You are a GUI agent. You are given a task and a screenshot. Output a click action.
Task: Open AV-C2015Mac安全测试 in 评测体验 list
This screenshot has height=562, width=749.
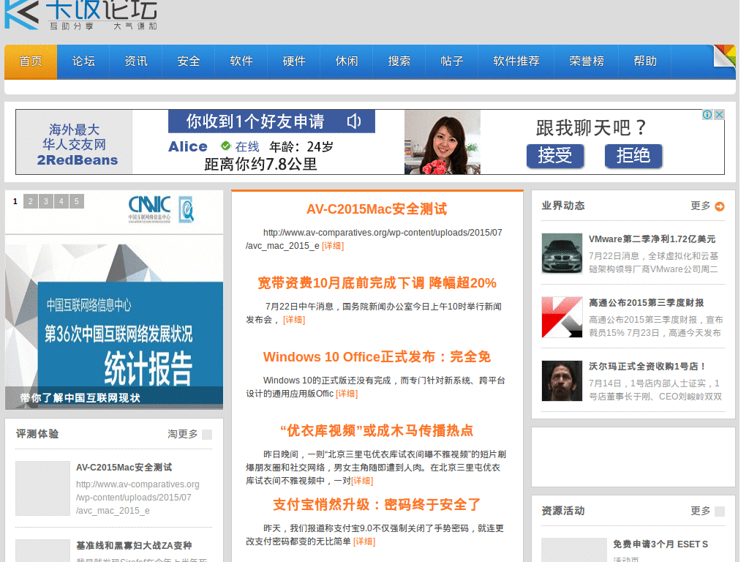124,468
